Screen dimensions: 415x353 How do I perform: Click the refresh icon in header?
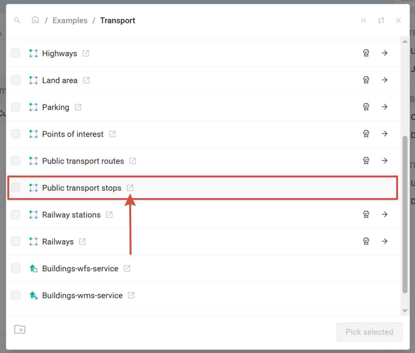click(x=381, y=20)
